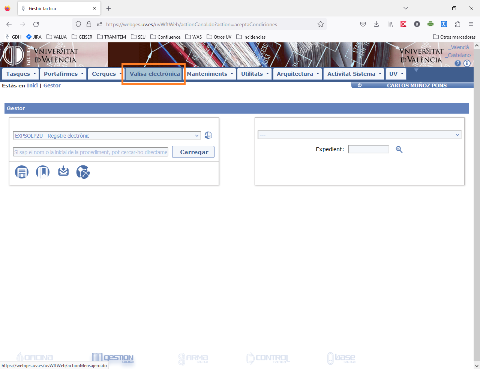480x369 pixels.
Task: Click the blue UI extension icon
Action: coord(444,24)
